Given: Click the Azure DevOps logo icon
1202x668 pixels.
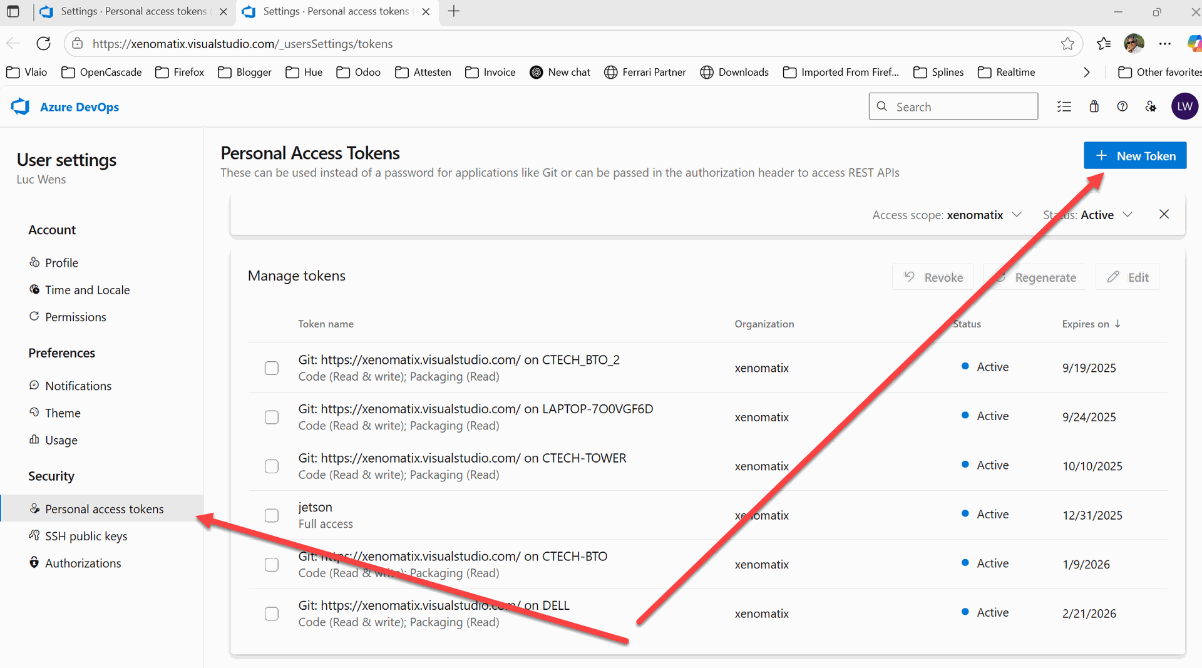Looking at the screenshot, I should [x=21, y=106].
